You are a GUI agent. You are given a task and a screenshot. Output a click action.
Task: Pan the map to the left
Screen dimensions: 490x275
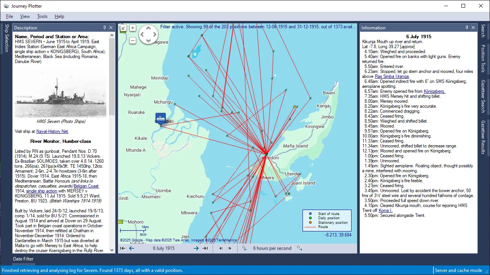(x=142, y=34)
